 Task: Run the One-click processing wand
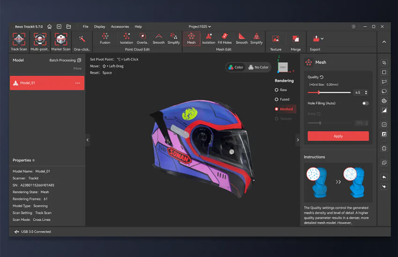pos(82,42)
